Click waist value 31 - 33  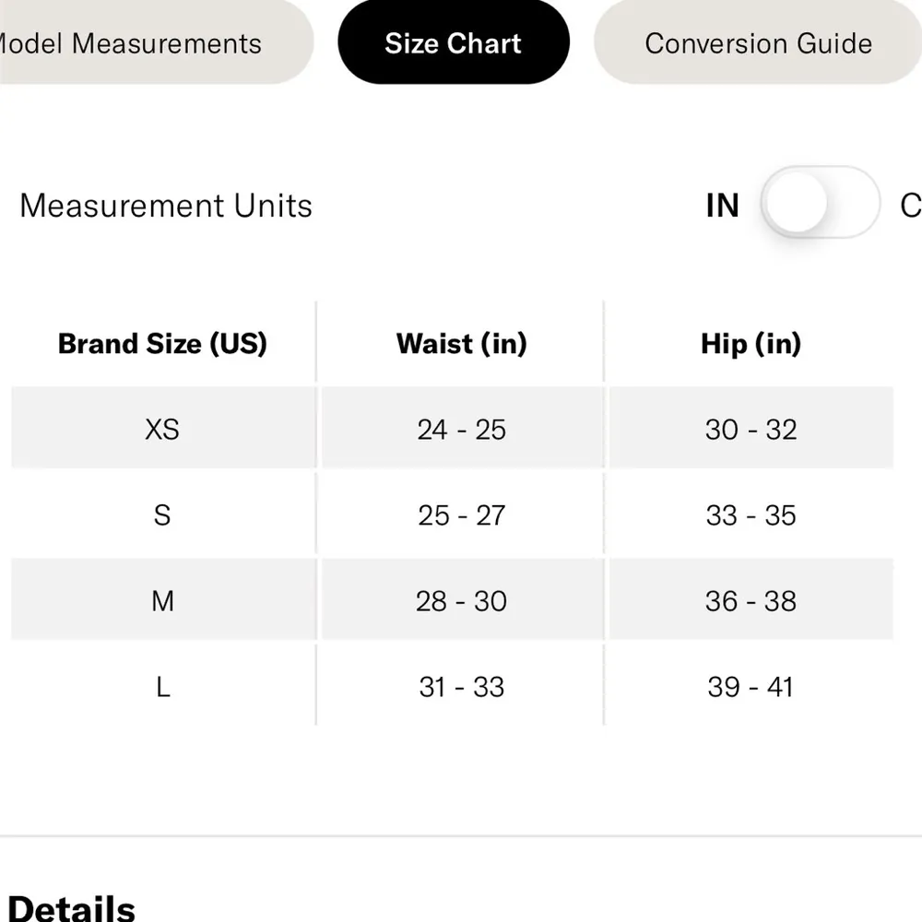pyautogui.click(x=461, y=687)
